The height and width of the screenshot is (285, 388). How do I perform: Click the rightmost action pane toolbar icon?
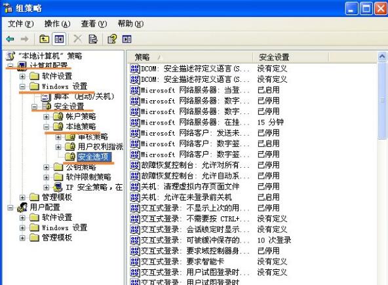point(126,39)
